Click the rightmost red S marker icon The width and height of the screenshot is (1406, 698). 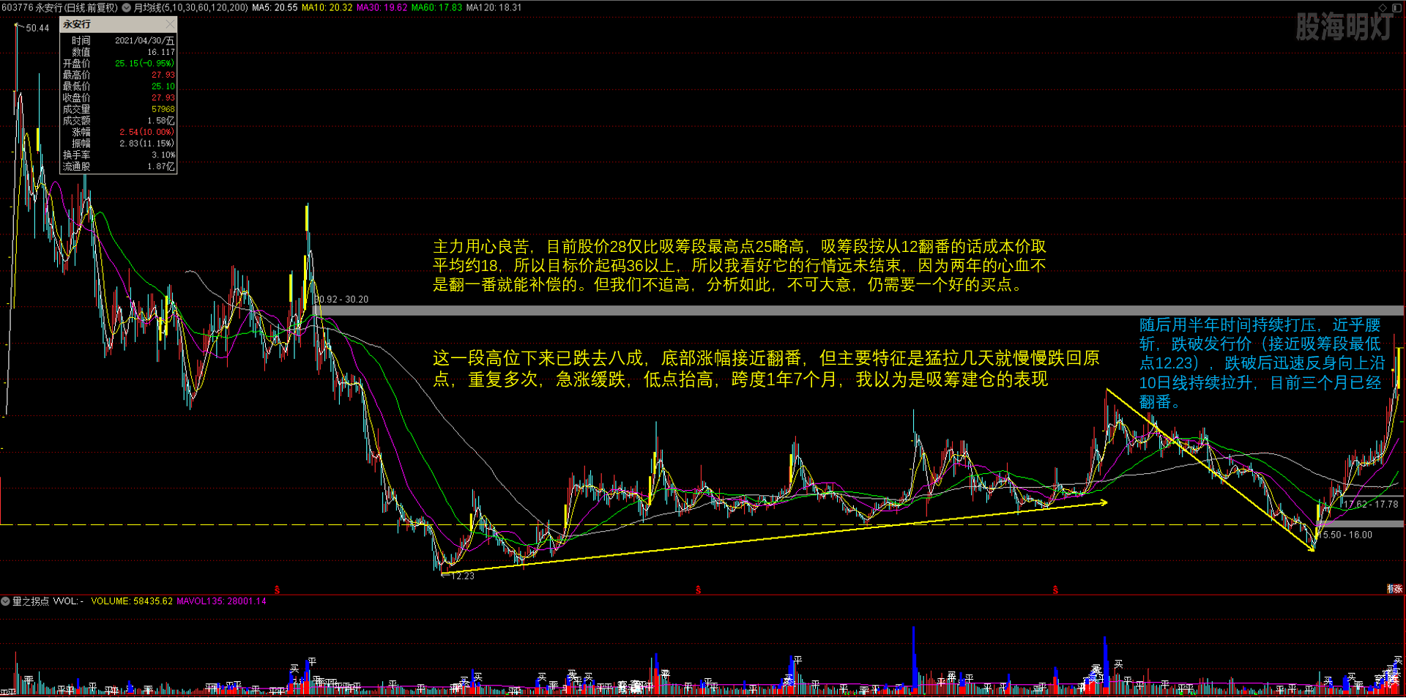pyautogui.click(x=1055, y=590)
